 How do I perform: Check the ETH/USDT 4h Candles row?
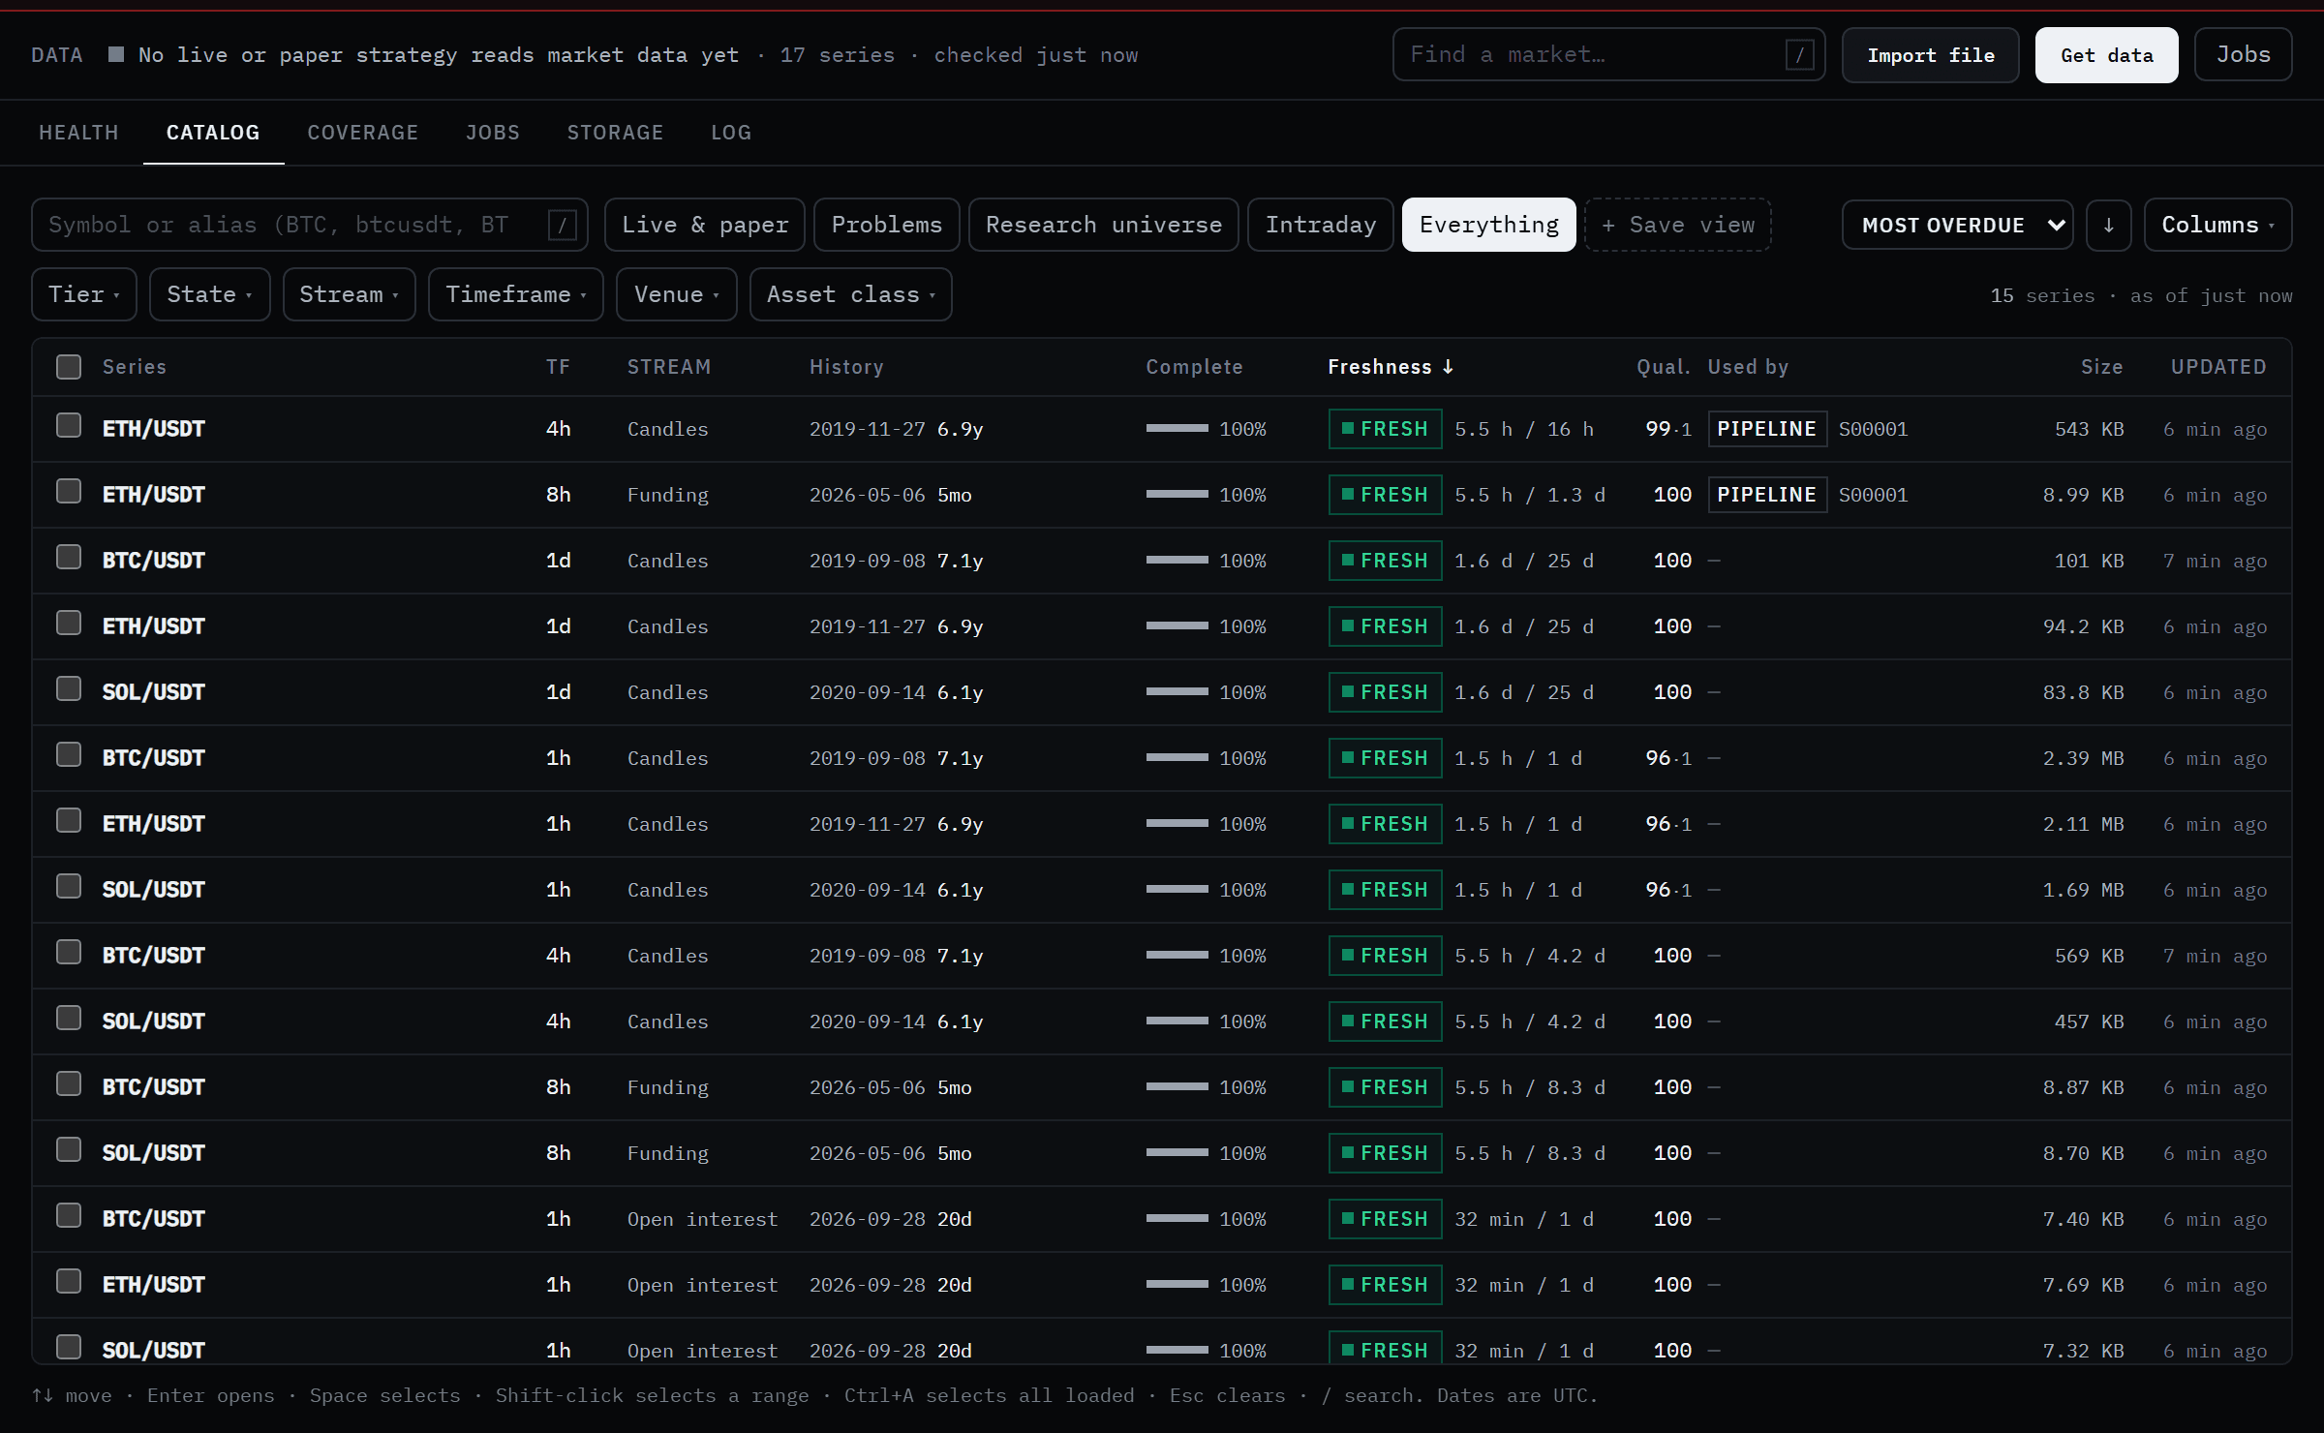click(x=69, y=426)
